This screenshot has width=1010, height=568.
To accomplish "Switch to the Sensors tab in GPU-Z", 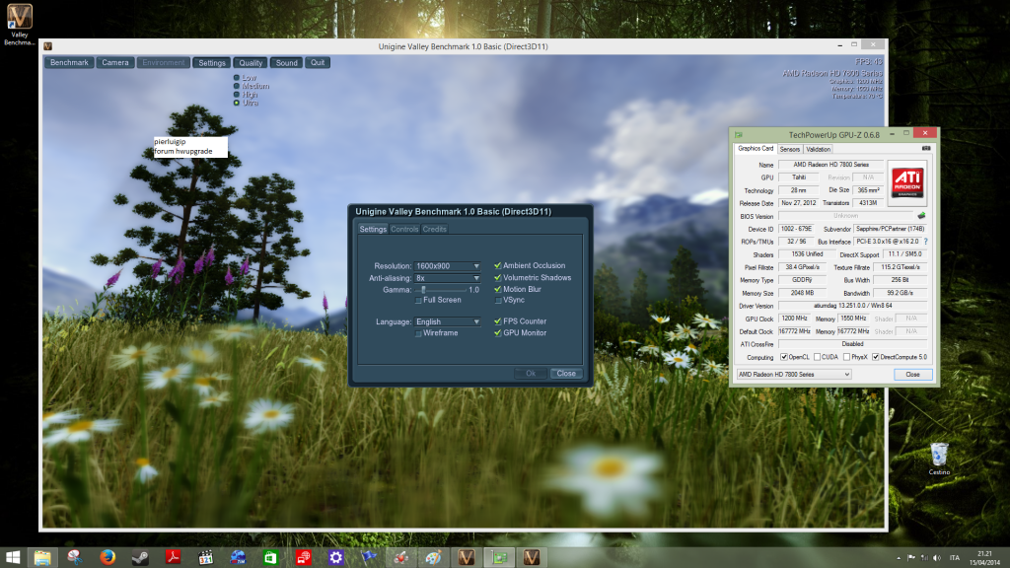I will point(790,149).
